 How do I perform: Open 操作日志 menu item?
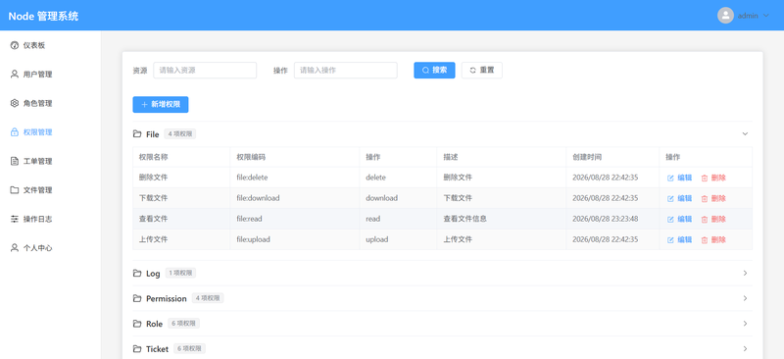[x=50, y=220]
